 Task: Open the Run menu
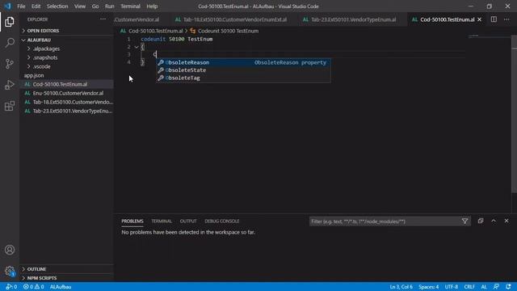[x=110, y=6]
